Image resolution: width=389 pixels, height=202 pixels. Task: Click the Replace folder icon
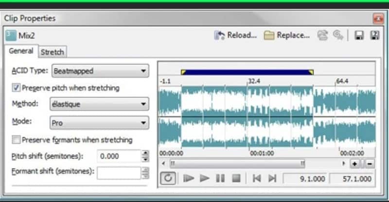[x=269, y=35]
